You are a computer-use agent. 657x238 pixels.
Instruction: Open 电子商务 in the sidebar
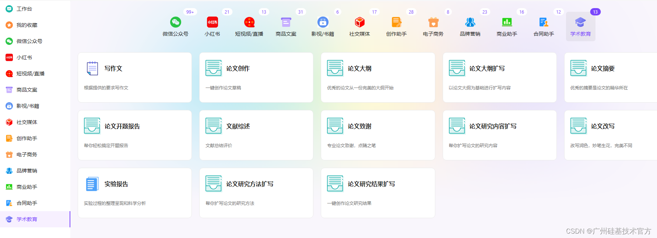pos(35,154)
